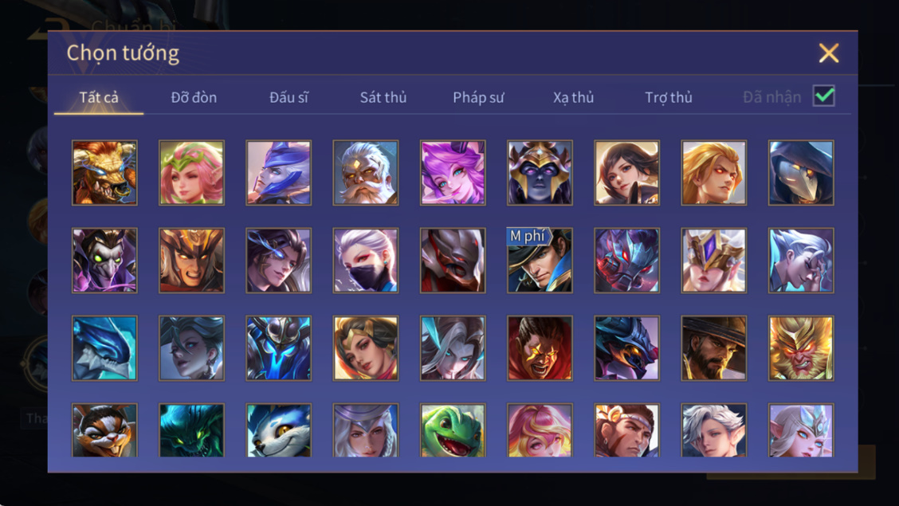Image resolution: width=899 pixels, height=506 pixels.
Task: Filter heroes by 'Pháp sư'
Action: tap(478, 97)
